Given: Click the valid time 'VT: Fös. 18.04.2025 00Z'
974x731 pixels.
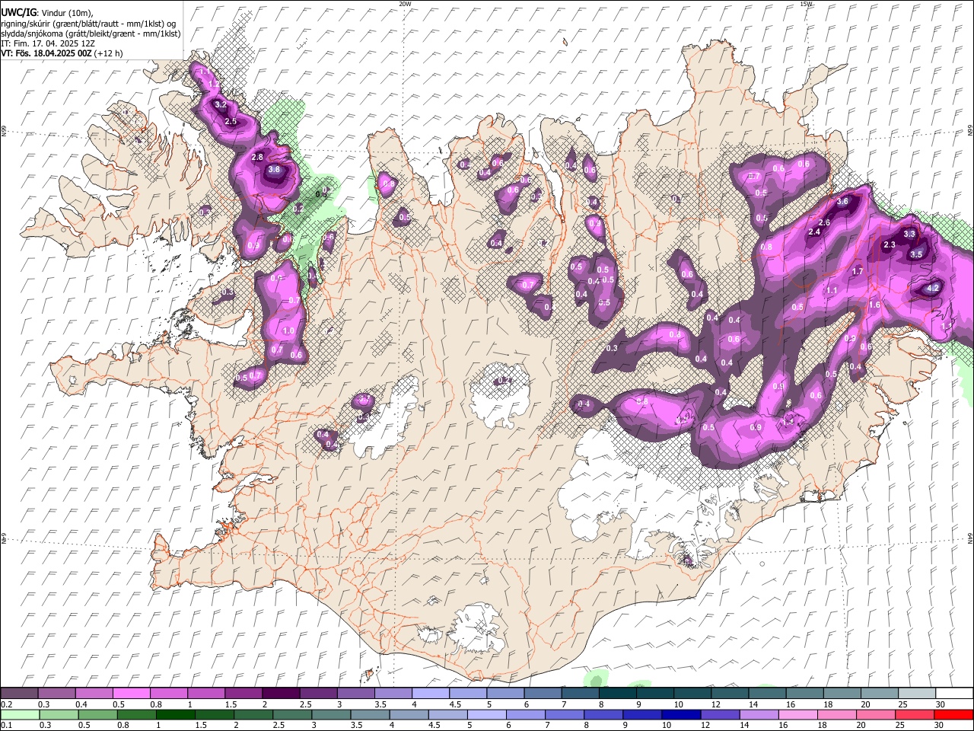Looking at the screenshot, I should tap(46, 53).
